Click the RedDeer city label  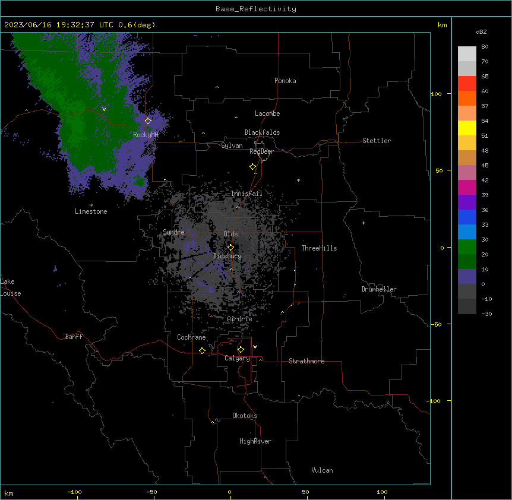(x=261, y=151)
